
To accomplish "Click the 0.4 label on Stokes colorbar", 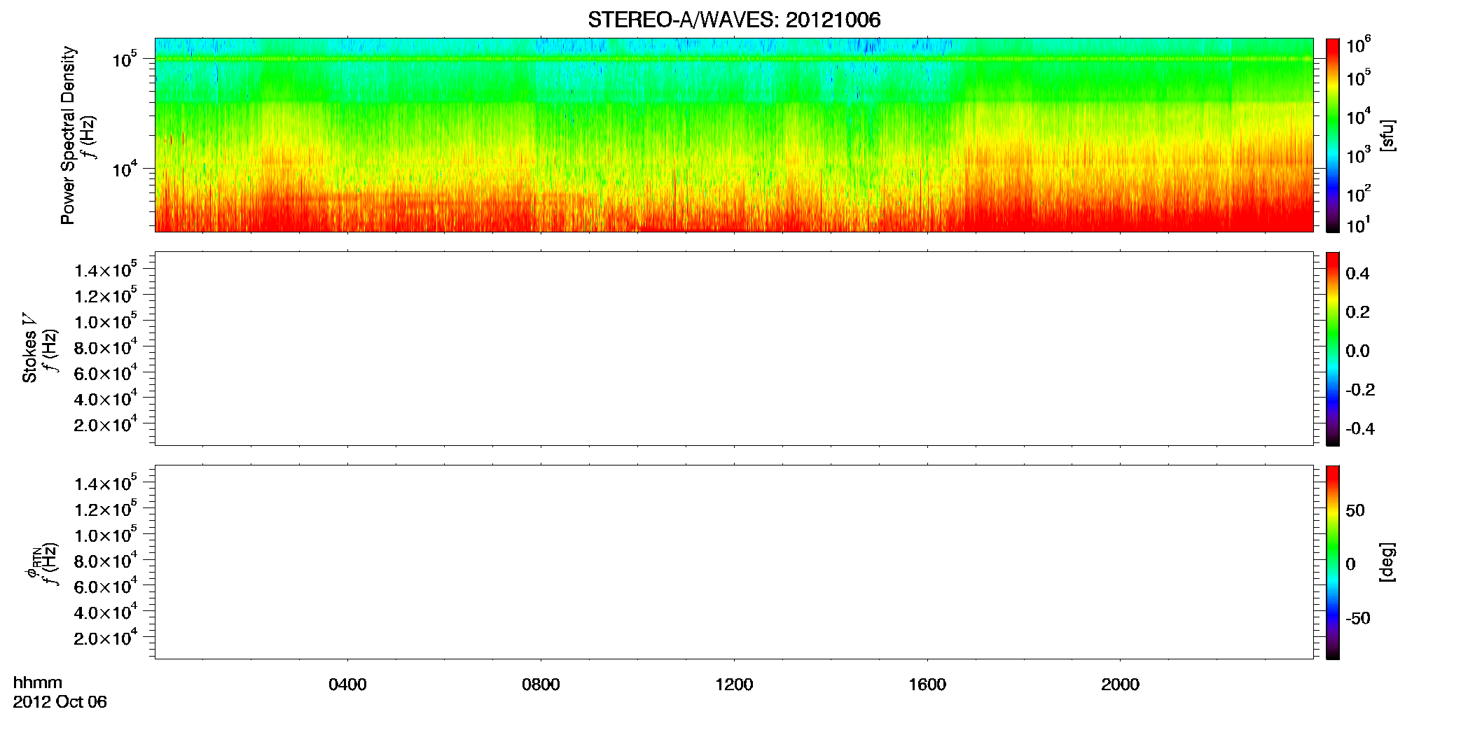I will point(1357,274).
